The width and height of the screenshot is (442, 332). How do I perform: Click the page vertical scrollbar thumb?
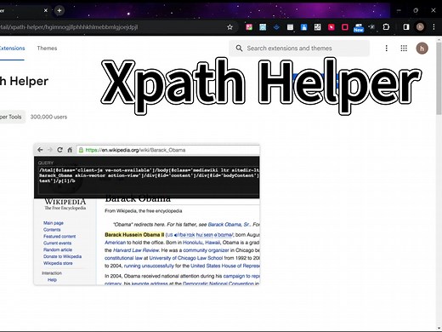coord(439,78)
